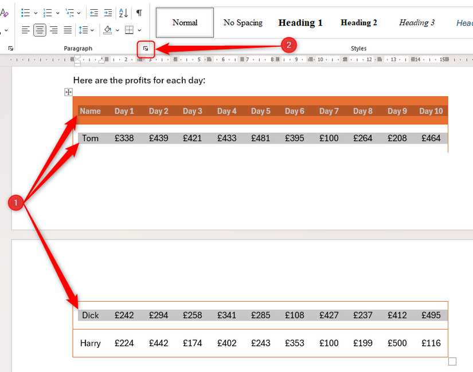
Task: Click the justify alignment icon
Action: (x=68, y=30)
